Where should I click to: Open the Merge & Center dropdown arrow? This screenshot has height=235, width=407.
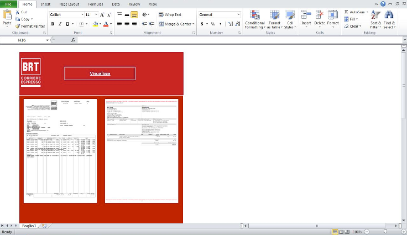(x=194, y=24)
